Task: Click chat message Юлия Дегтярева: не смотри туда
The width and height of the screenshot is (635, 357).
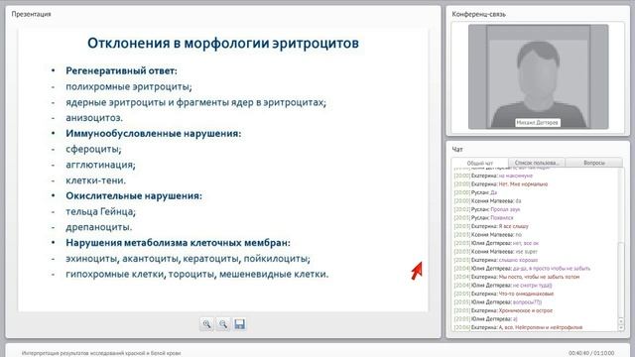Action: (503, 286)
